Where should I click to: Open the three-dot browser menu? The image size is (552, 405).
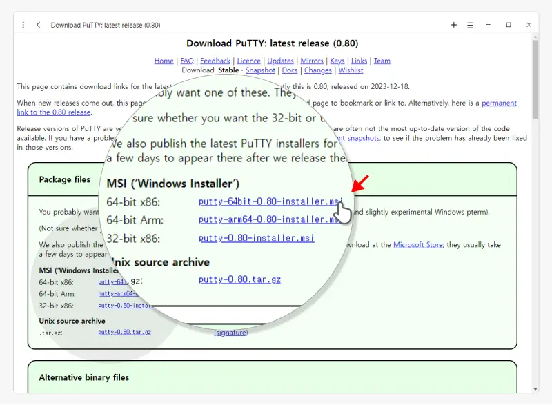tap(23, 25)
